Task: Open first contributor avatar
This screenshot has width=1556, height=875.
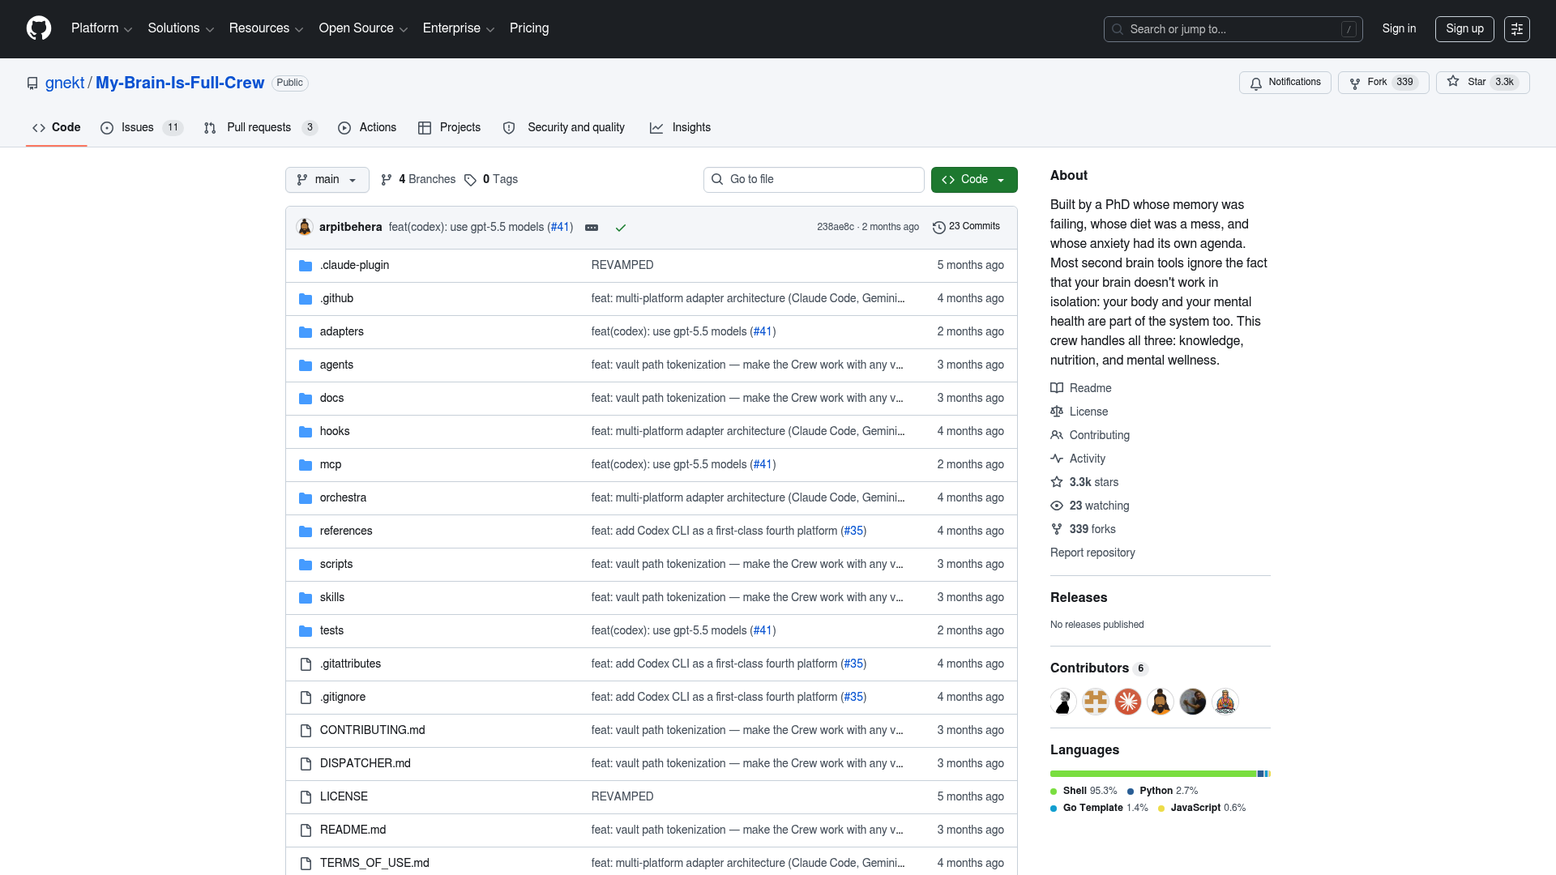Action: coord(1063,702)
